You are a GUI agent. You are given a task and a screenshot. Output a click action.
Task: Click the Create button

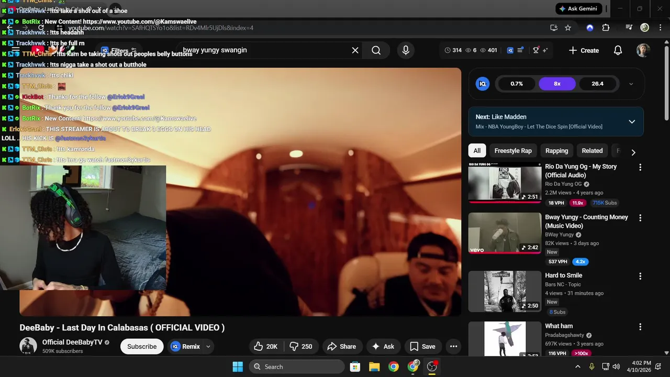point(584,50)
